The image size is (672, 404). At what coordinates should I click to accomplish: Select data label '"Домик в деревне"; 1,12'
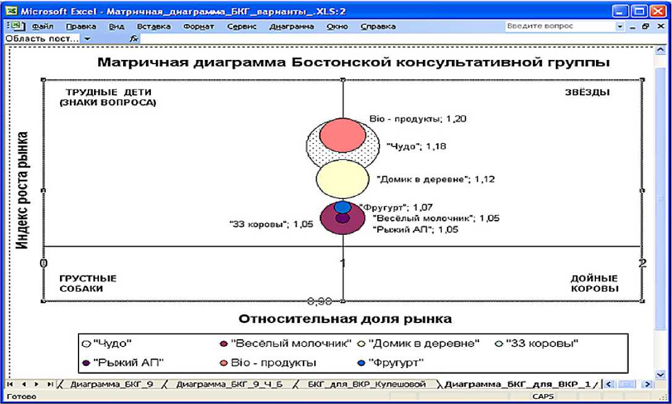pyautogui.click(x=435, y=180)
